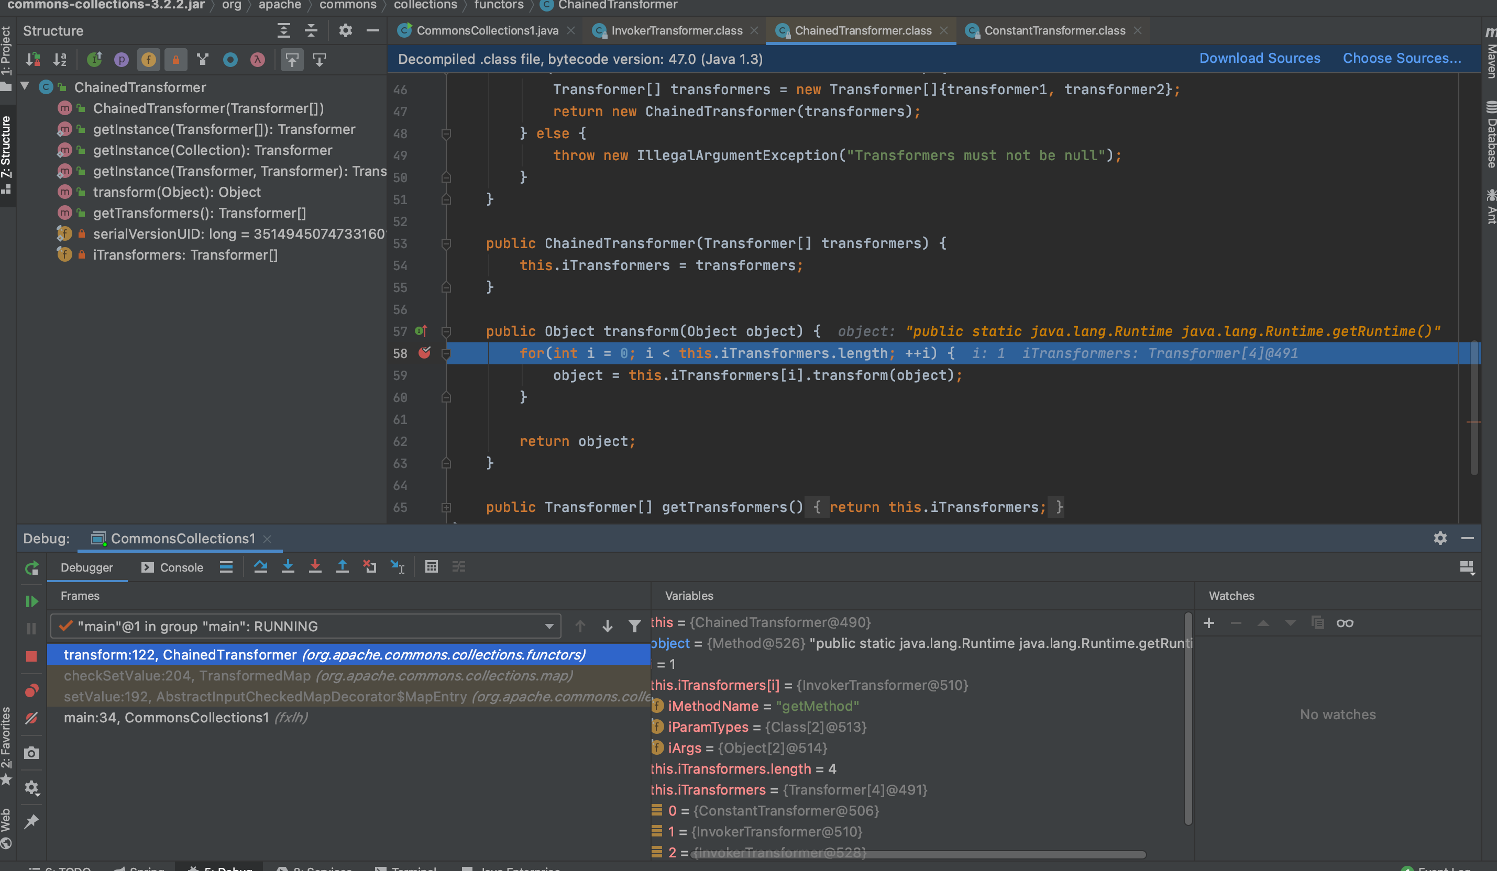Toggle Show Lambdas filter in Structure

257,59
